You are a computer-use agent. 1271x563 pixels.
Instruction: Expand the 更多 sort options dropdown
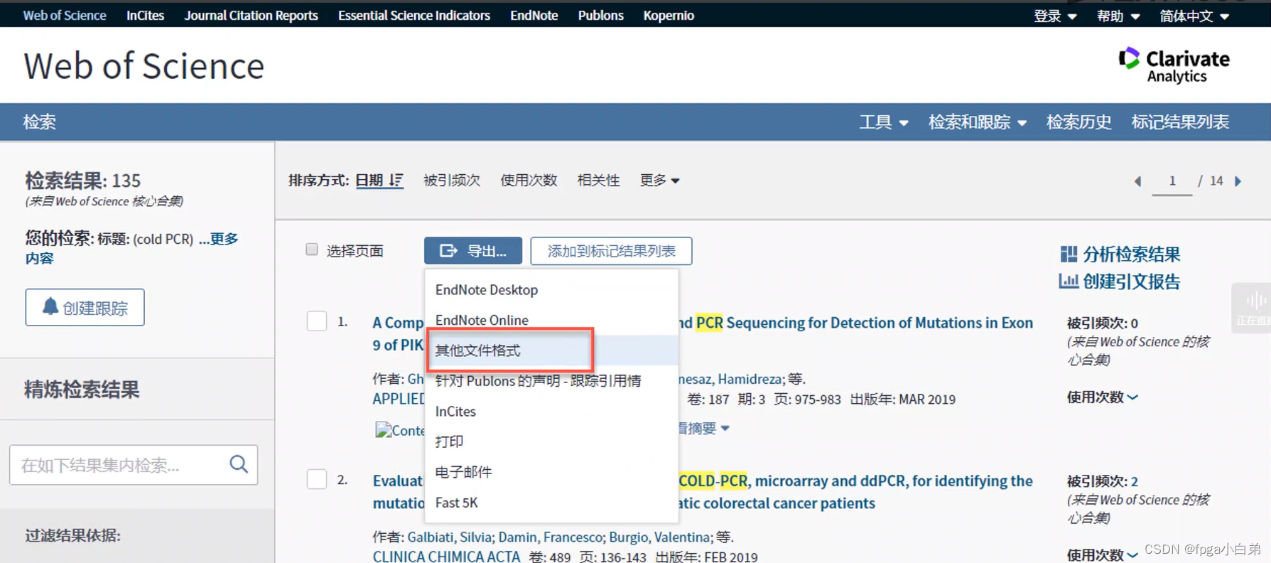(659, 181)
